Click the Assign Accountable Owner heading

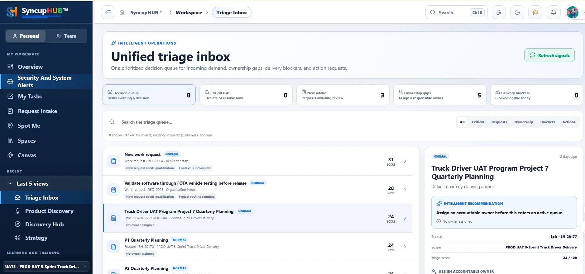[x=466, y=271]
